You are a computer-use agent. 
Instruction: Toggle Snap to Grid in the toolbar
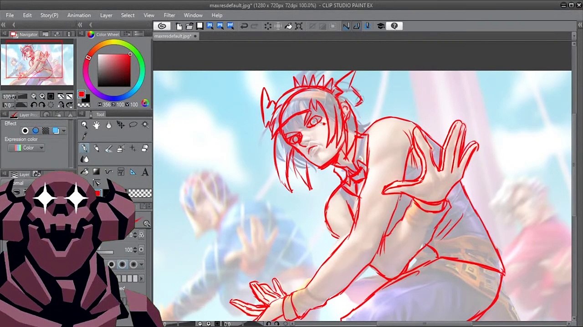pos(367,26)
